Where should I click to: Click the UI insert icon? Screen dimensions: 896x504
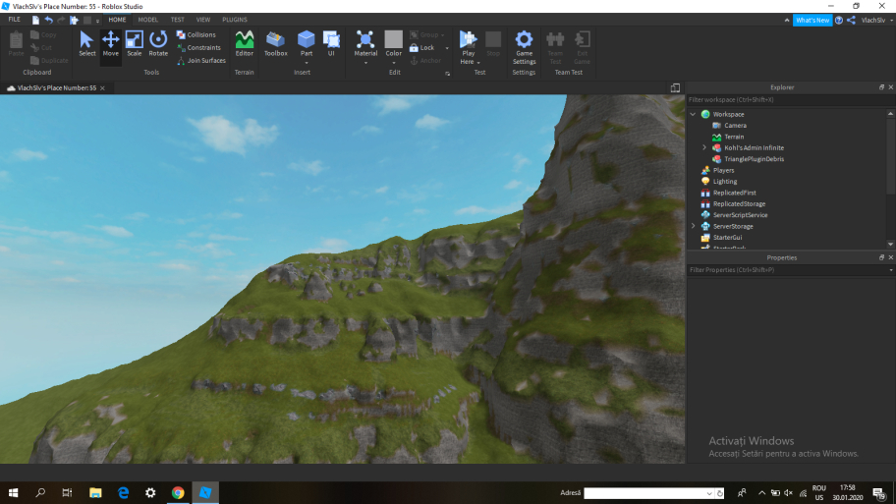tap(331, 43)
